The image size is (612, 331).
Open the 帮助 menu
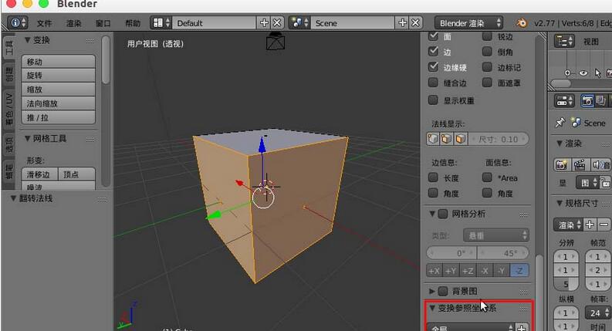click(133, 23)
